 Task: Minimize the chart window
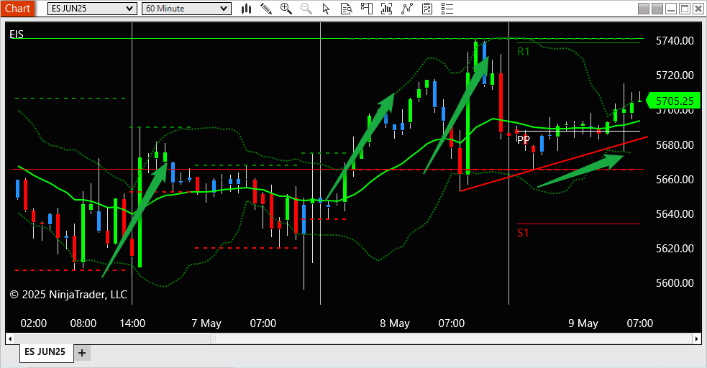(671, 9)
